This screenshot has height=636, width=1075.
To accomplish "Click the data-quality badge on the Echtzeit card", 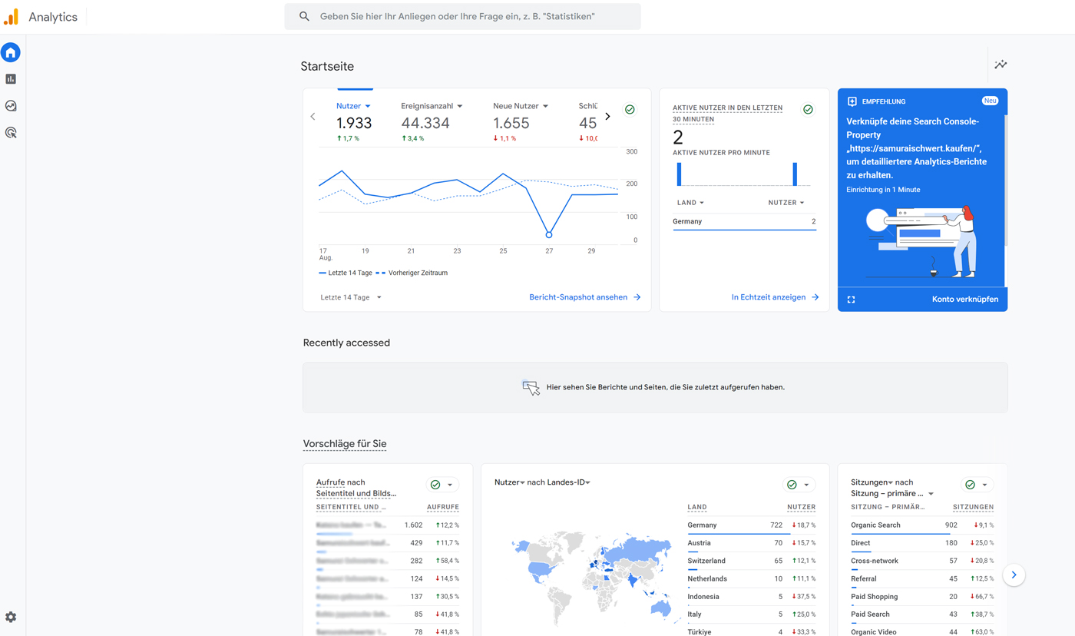I will (x=808, y=109).
